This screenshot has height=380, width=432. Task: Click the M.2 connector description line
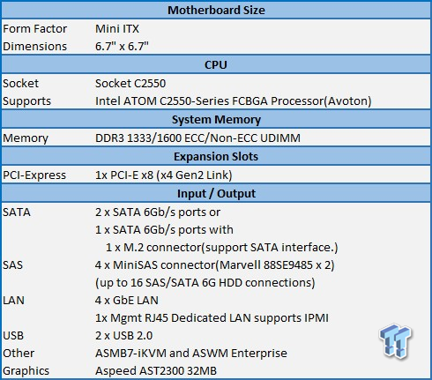(222, 248)
